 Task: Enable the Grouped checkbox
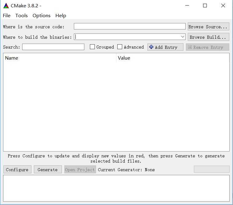click(92, 47)
